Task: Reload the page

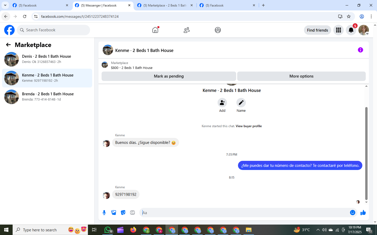Action: coord(25,16)
